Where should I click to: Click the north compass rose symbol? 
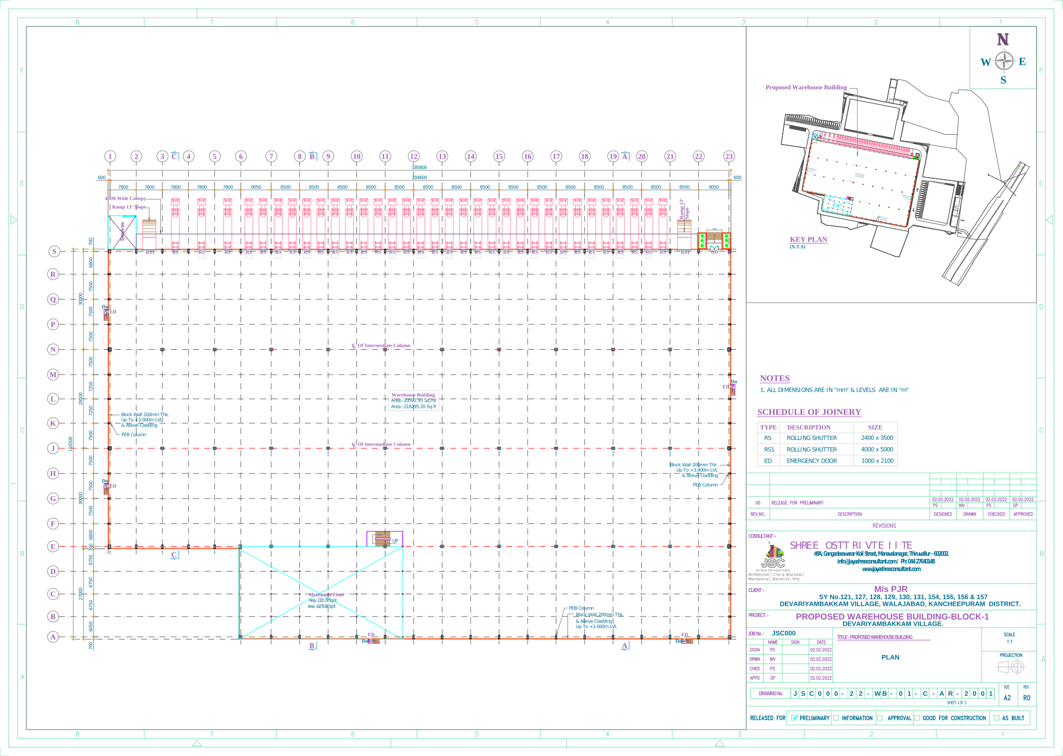pos(1004,61)
